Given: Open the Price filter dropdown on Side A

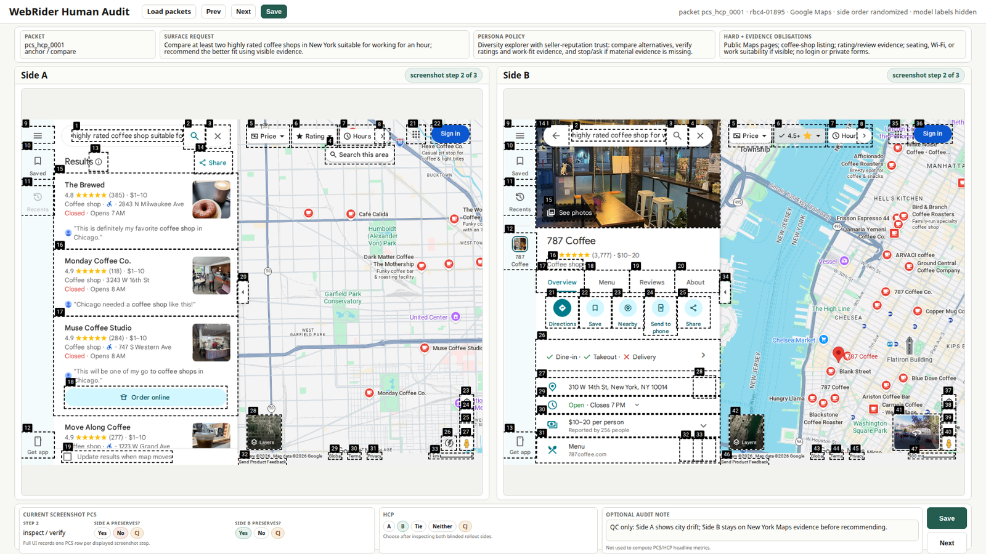Looking at the screenshot, I should click(x=268, y=136).
